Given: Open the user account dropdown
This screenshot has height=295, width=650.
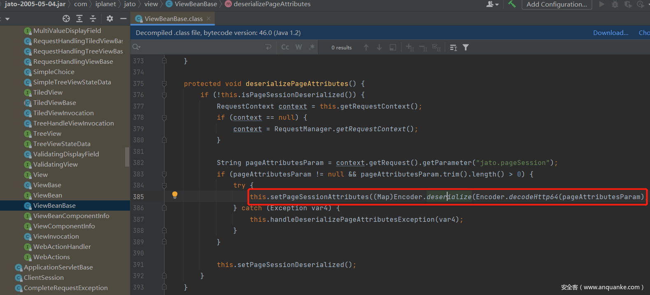Looking at the screenshot, I should click(492, 4).
